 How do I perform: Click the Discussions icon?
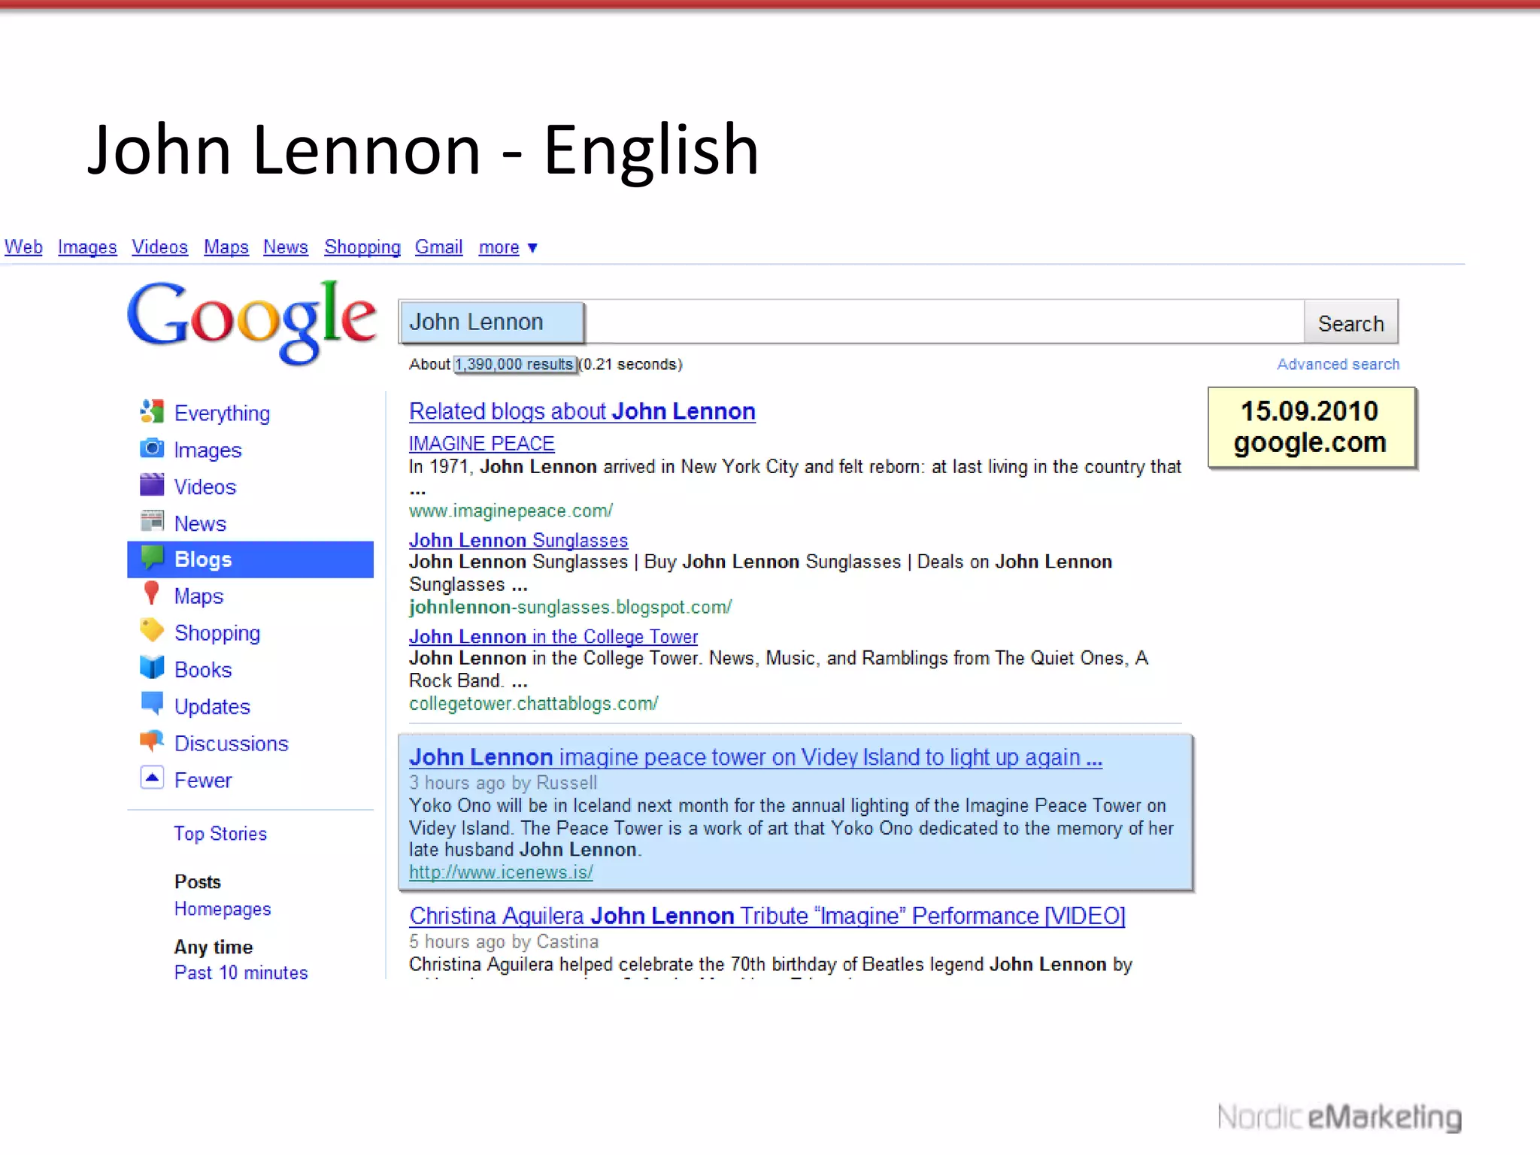152,741
